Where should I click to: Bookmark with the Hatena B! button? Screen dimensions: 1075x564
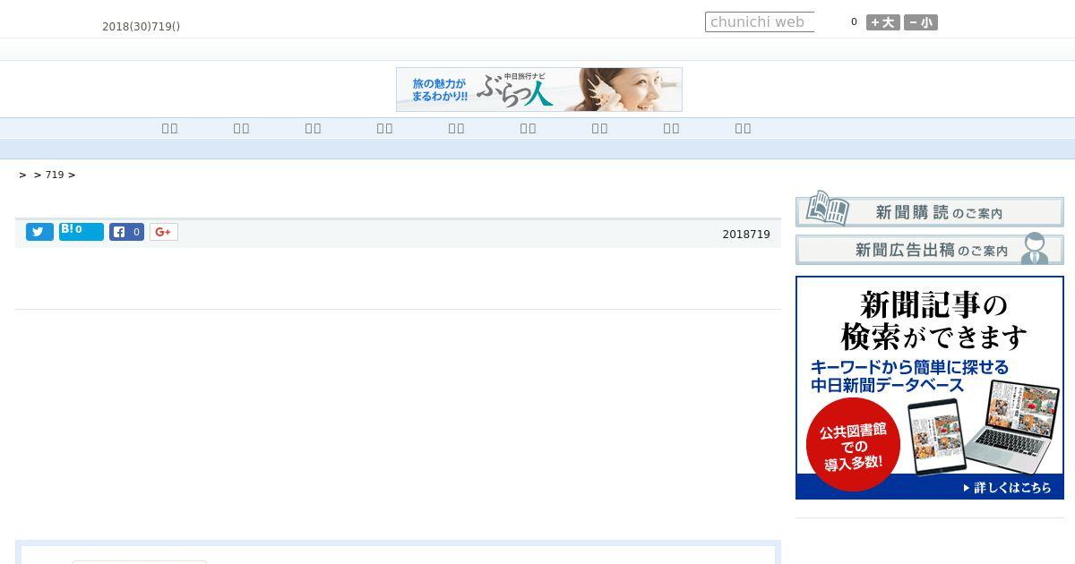(82, 231)
